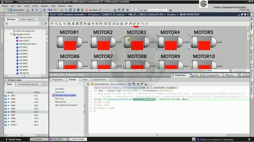254x142 pixels.
Task: Switch to the Main (OB1) editor tab
Action: (x=58, y=139)
